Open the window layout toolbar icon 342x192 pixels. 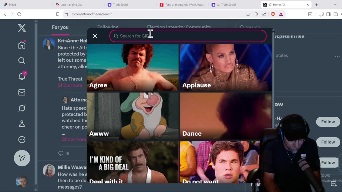(x=310, y=14)
